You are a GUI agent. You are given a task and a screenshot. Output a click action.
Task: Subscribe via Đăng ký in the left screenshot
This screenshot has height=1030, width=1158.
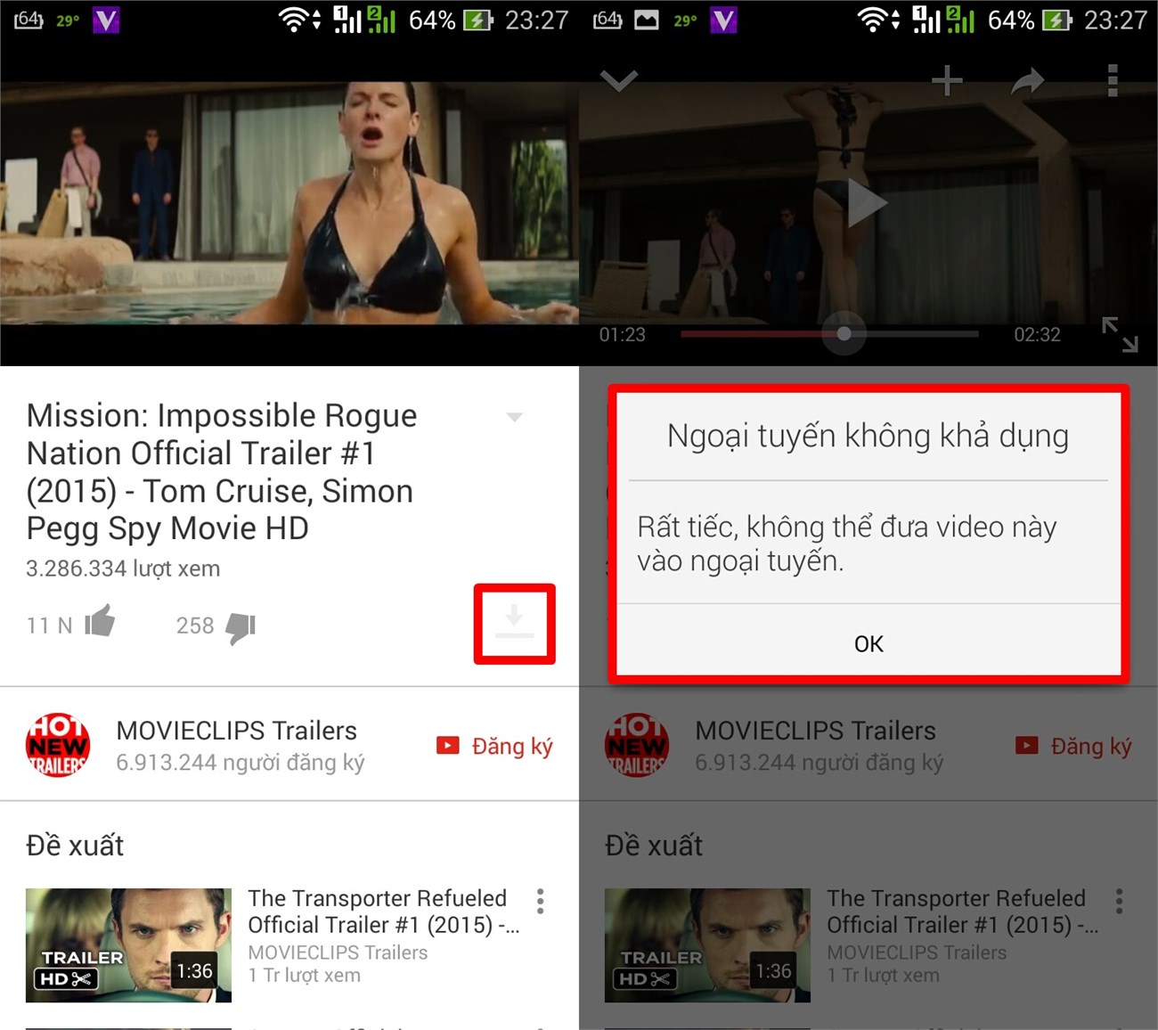pyautogui.click(x=494, y=746)
